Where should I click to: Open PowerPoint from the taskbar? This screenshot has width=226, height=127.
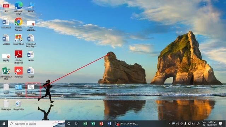tap(101, 124)
